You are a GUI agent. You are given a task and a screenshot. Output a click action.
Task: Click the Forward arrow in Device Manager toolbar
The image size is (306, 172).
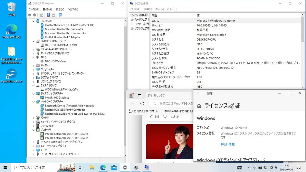tap(34, 15)
